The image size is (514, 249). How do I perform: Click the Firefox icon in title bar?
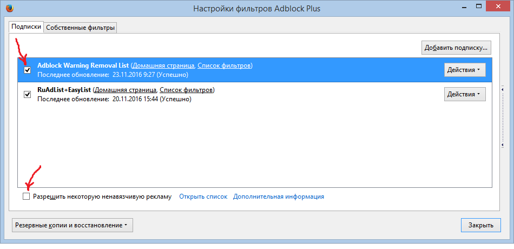tap(10, 9)
